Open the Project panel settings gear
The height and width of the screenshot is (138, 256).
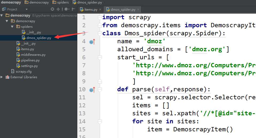(67, 9)
